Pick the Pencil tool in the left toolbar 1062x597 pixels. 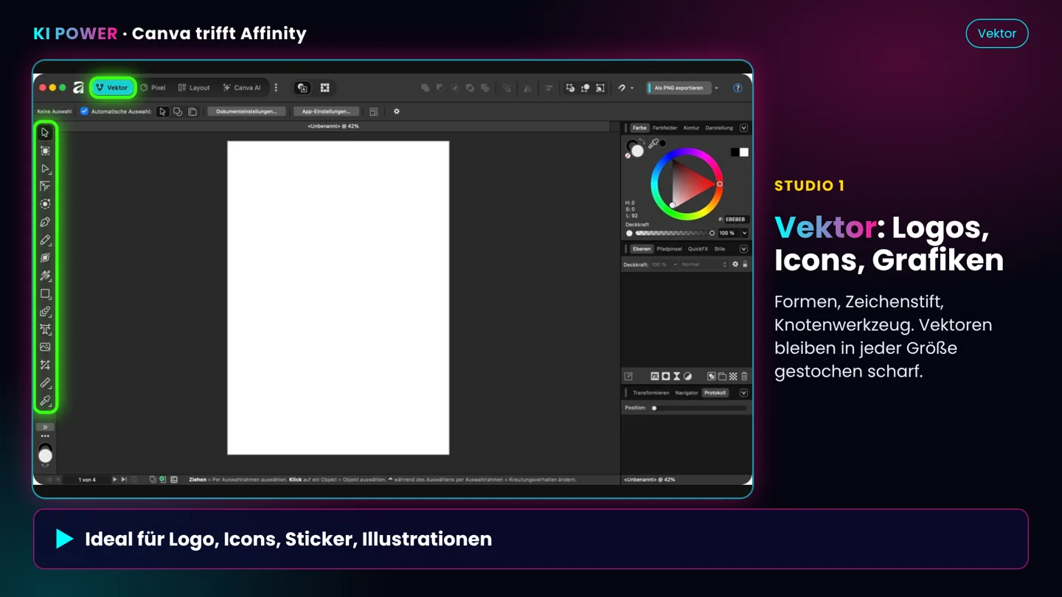pos(45,240)
